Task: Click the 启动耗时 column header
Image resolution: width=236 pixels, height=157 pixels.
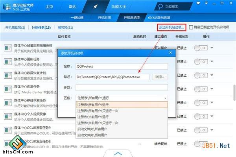Action: [140, 37]
